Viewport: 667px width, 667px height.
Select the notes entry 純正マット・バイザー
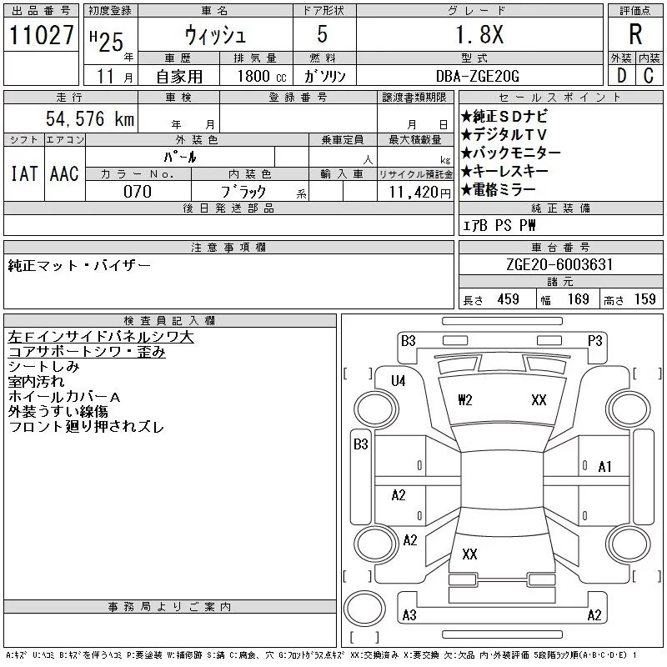tap(79, 266)
